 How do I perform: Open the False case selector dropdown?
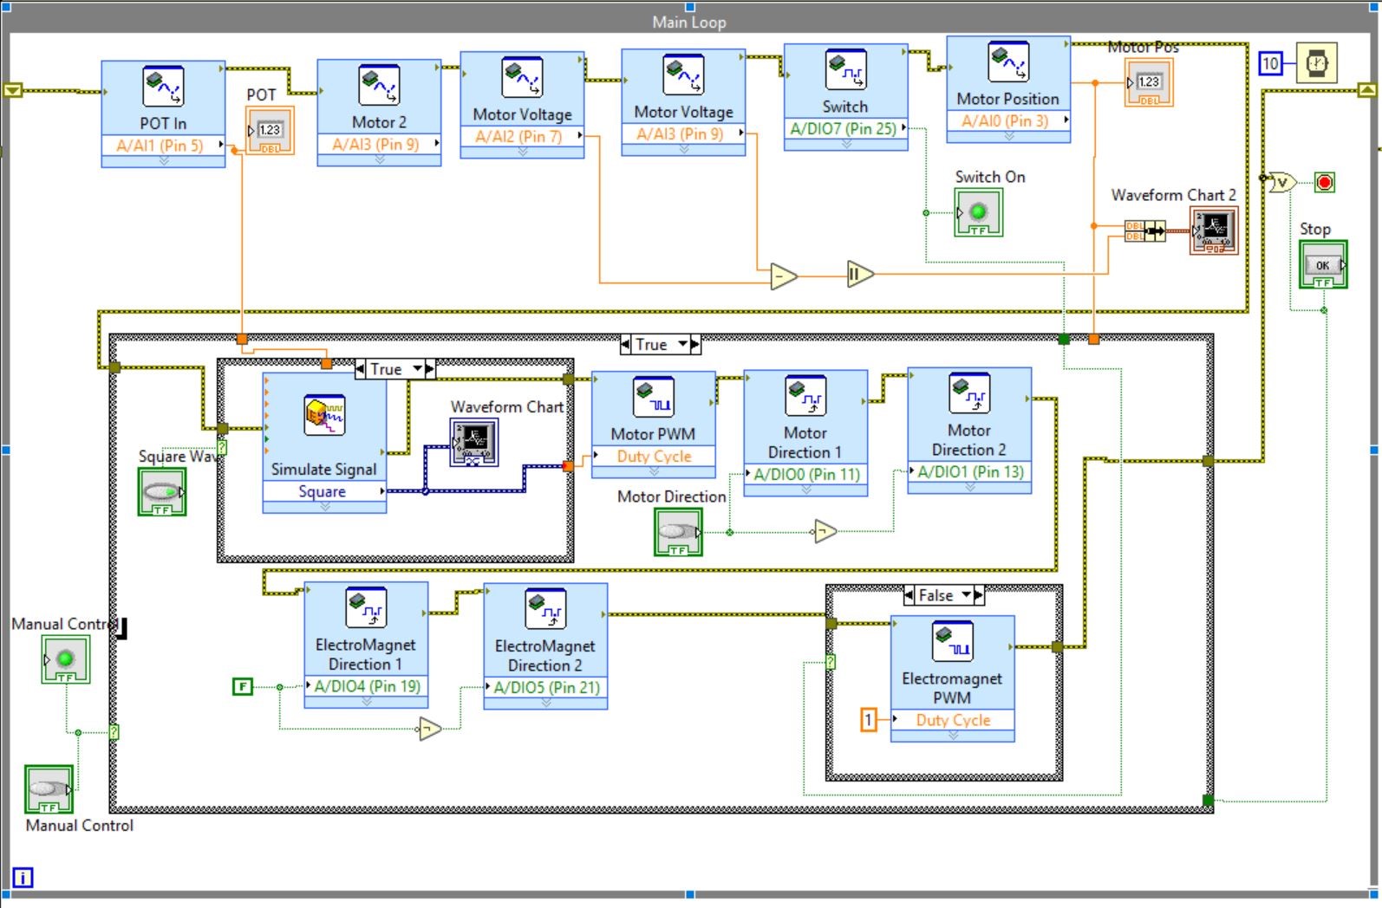[x=965, y=595]
